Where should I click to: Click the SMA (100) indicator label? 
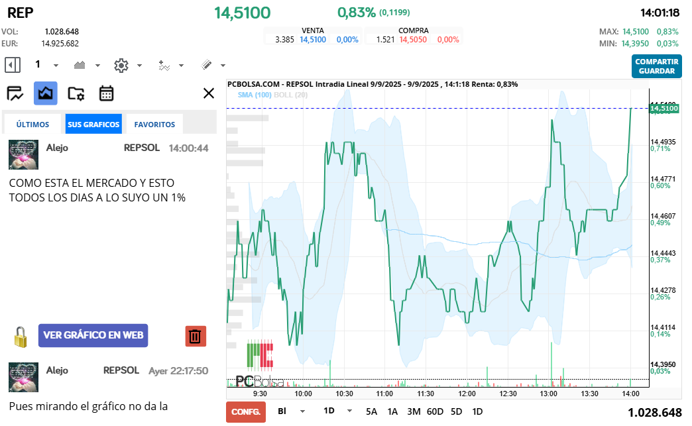[255, 95]
